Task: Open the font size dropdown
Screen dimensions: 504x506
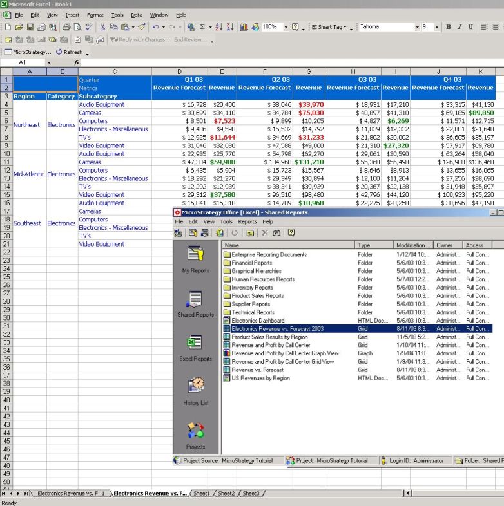Action: tap(436, 27)
